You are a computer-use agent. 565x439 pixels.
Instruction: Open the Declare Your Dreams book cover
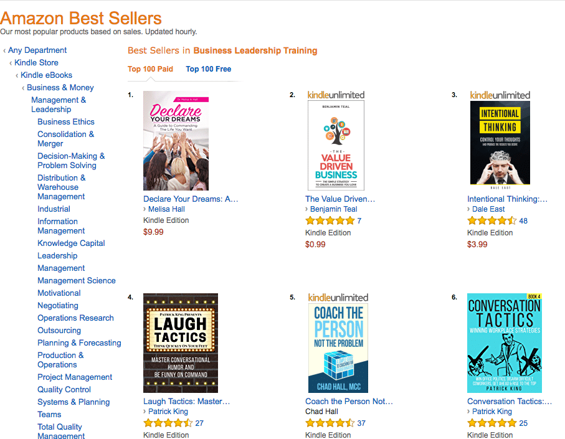176,141
